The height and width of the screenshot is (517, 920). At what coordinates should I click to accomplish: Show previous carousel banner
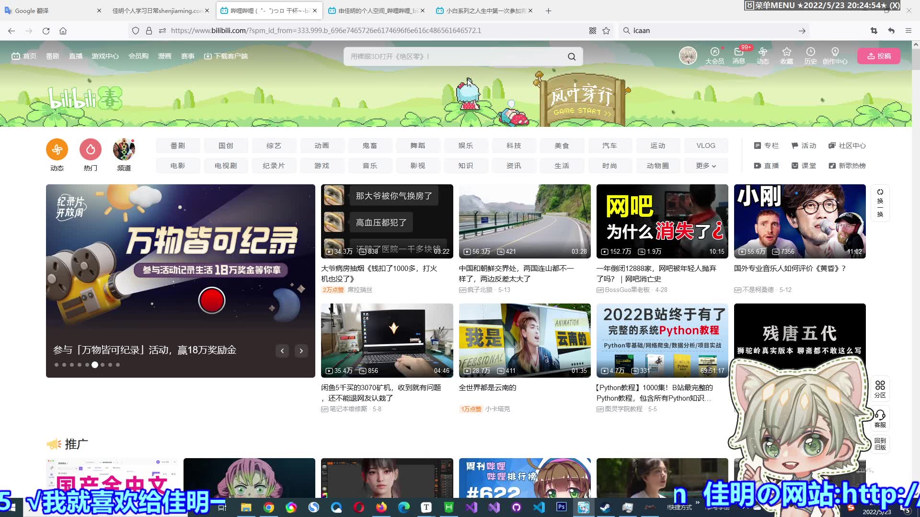coord(282,351)
